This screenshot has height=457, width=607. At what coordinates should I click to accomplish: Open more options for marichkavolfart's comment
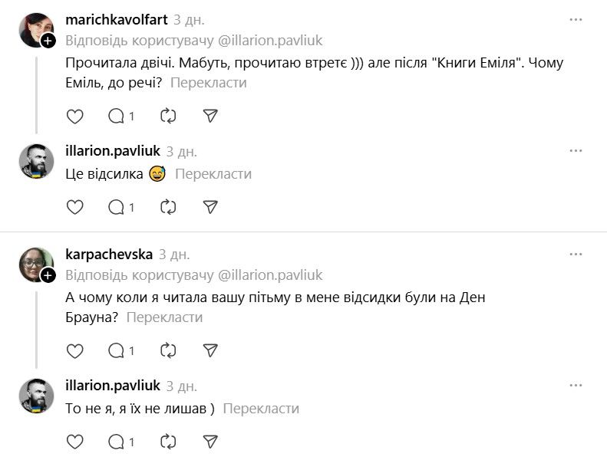coord(576,19)
